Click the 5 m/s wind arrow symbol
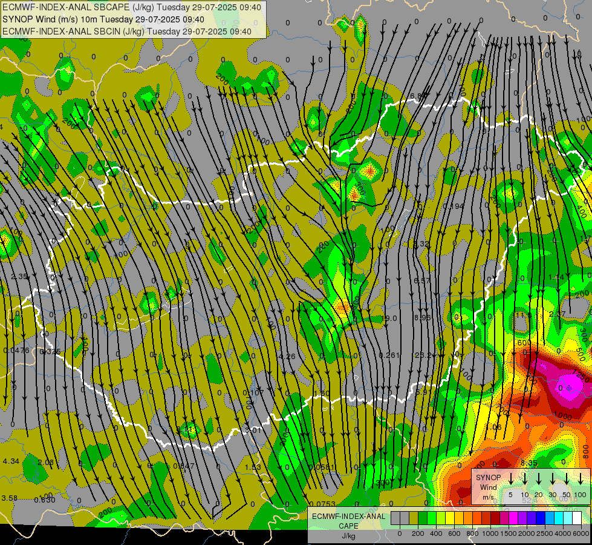The image size is (592, 545). (511, 478)
